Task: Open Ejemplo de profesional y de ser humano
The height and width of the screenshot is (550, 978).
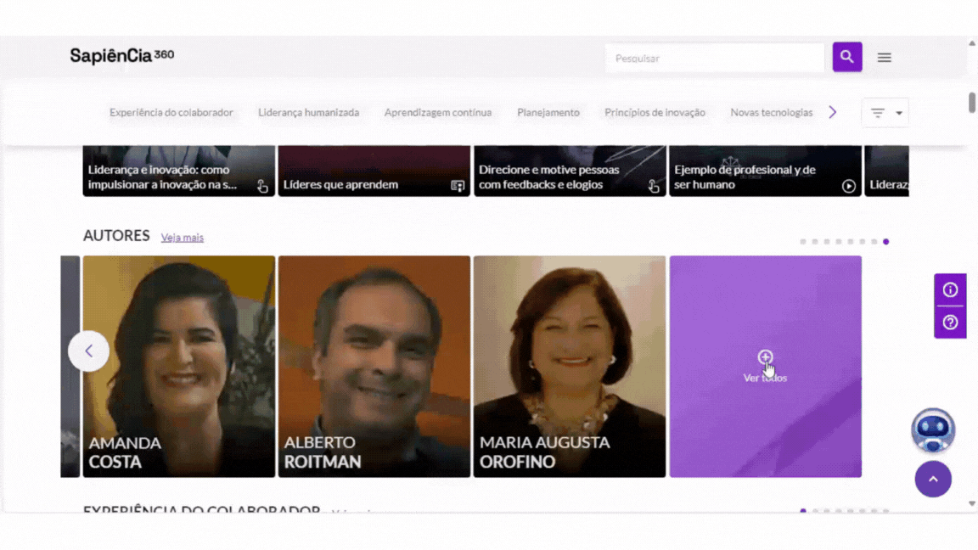Action: click(765, 171)
